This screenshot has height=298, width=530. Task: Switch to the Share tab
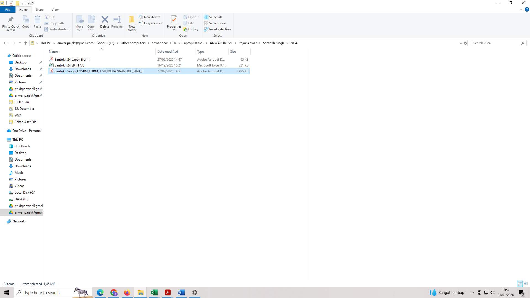pyautogui.click(x=39, y=9)
